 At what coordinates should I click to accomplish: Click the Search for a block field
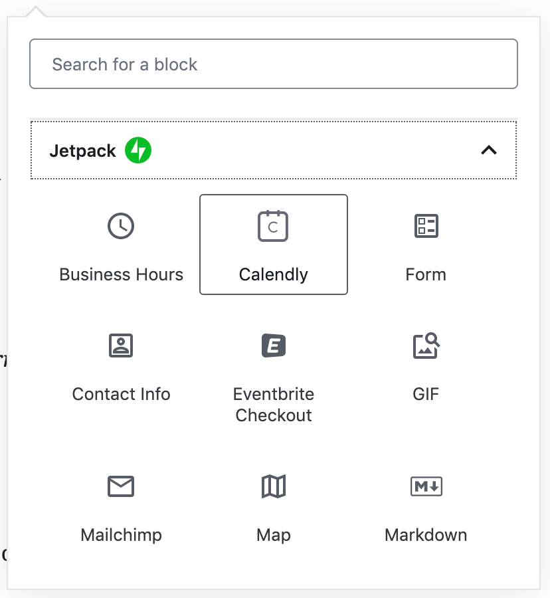click(273, 64)
